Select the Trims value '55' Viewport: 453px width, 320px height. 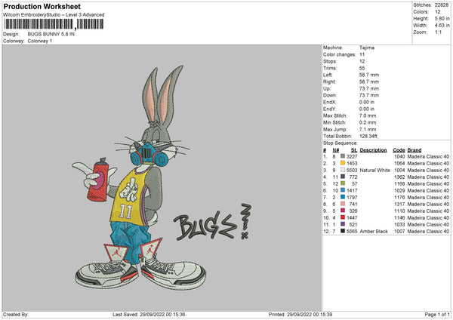coord(362,68)
